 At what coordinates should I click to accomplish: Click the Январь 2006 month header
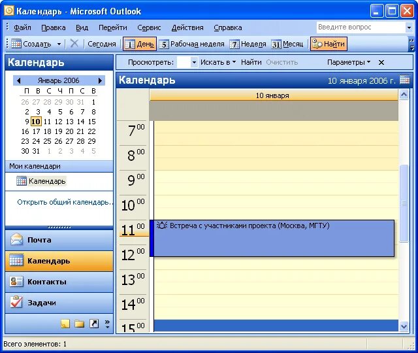(x=58, y=80)
